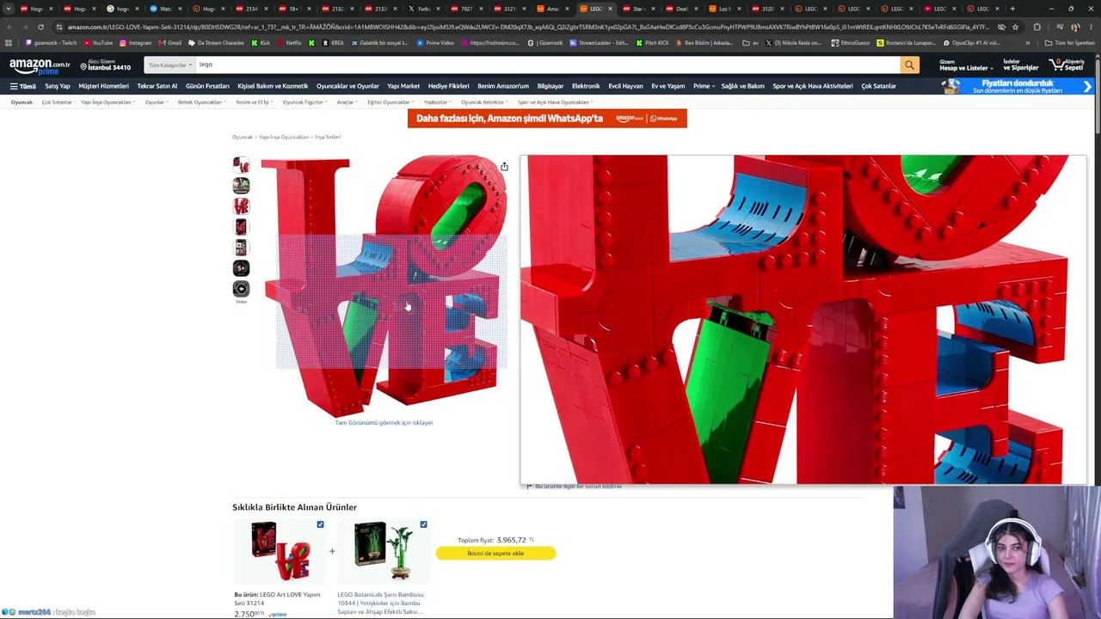Expand the Prime nav dropdown
The height and width of the screenshot is (619, 1101).
pyautogui.click(x=703, y=86)
